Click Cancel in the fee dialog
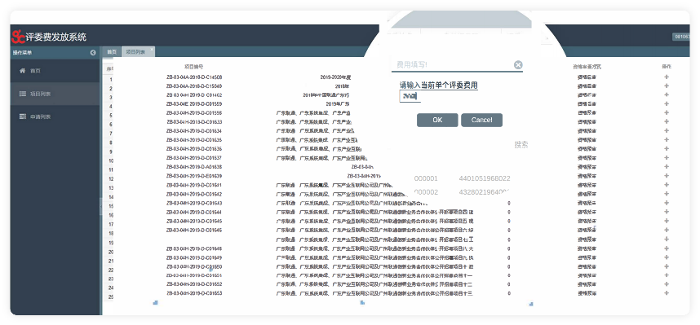Screen dimensions: 700x325 point(481,120)
